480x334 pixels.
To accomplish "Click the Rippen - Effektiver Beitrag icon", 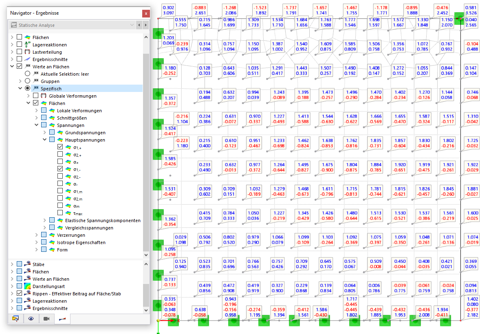I will [x=28, y=293].
